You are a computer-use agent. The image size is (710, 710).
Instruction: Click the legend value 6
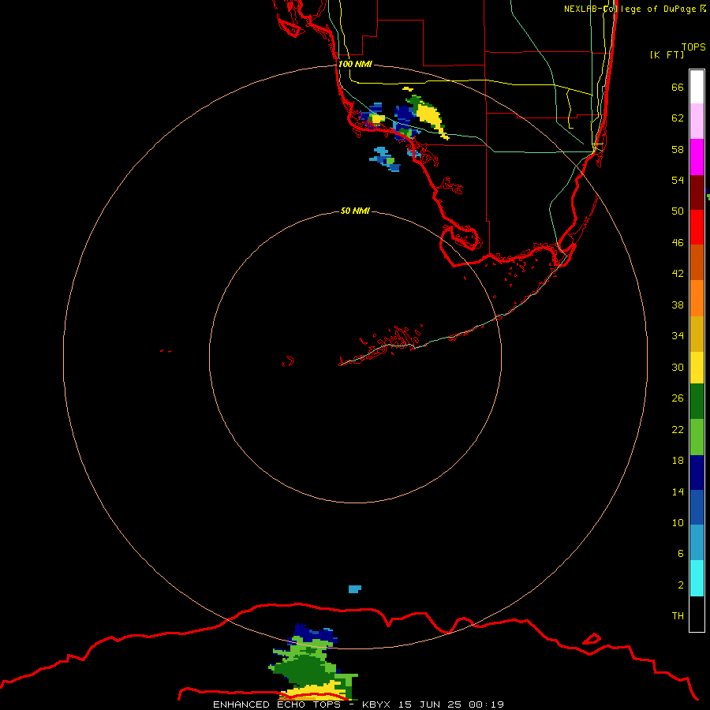click(680, 553)
